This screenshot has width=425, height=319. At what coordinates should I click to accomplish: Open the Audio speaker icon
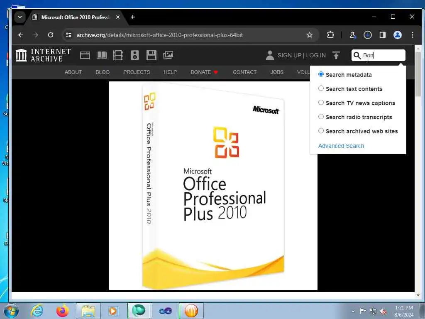pyautogui.click(x=135, y=55)
